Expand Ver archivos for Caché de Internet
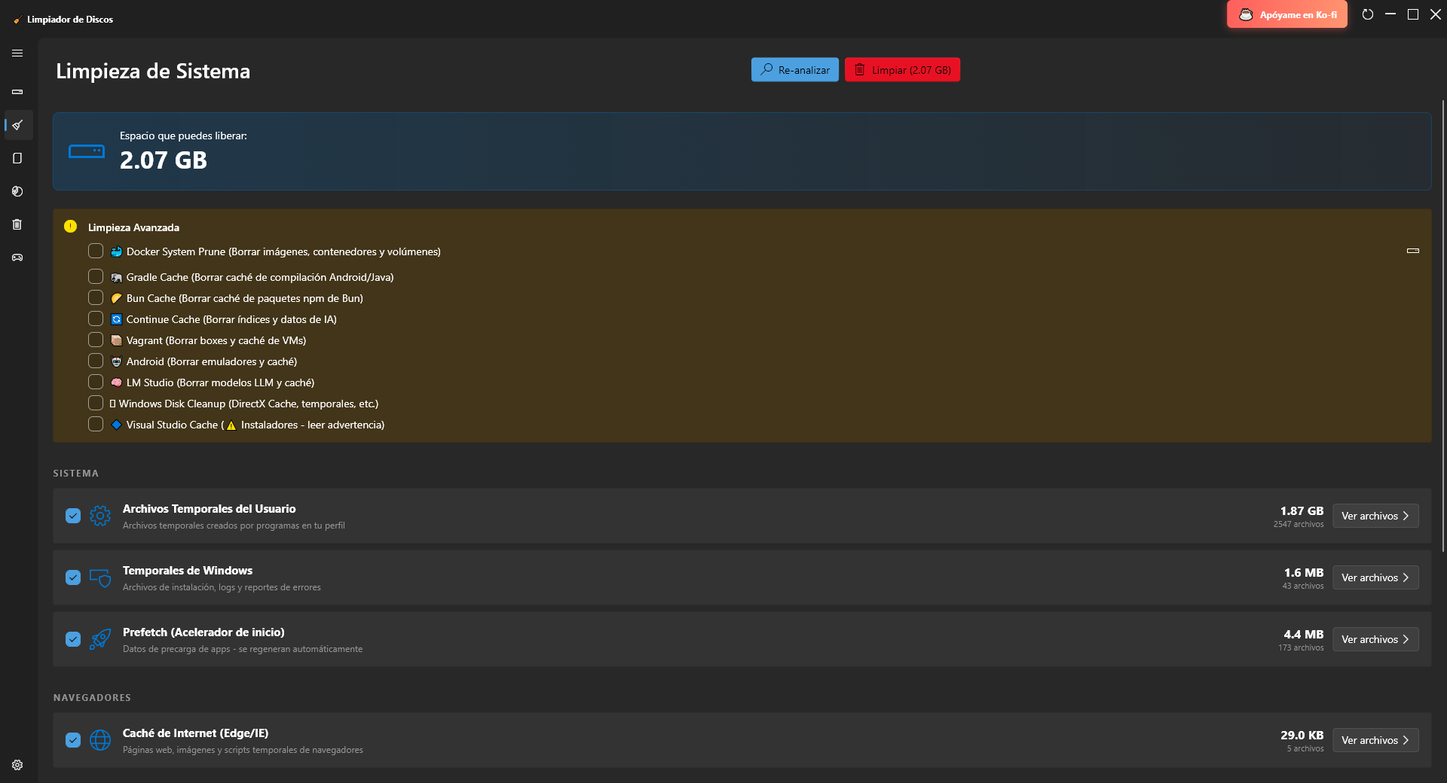 tap(1375, 740)
